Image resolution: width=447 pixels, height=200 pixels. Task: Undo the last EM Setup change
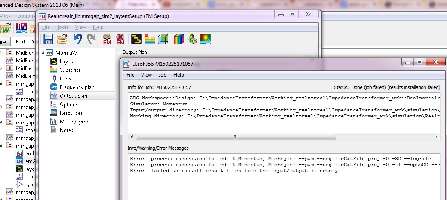(x=77, y=39)
